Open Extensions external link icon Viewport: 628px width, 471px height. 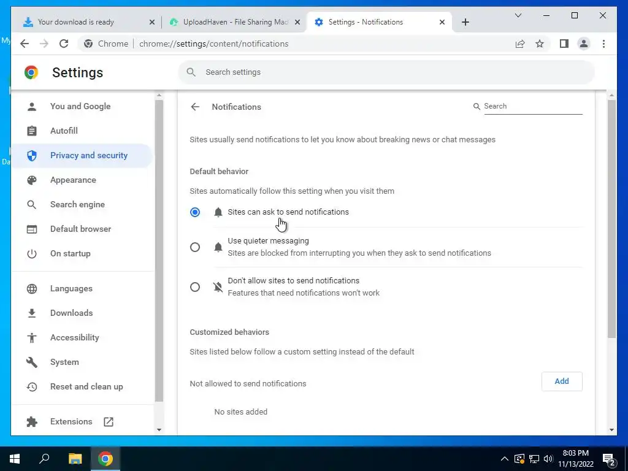click(109, 422)
